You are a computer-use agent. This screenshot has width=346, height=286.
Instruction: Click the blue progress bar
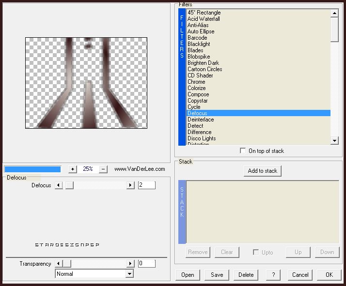coord(32,169)
